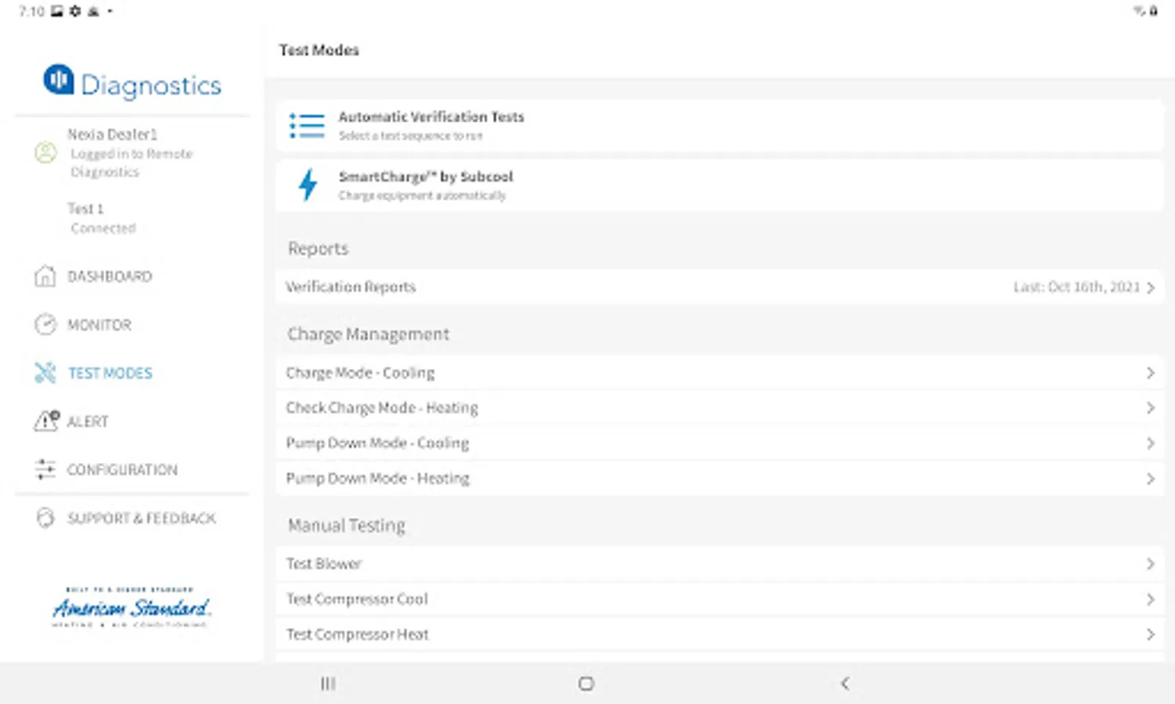The image size is (1175, 704).
Task: Tap the 'Manual Testing' section heading
Action: click(x=347, y=525)
